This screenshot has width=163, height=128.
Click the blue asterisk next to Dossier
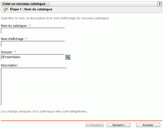tap(15, 52)
